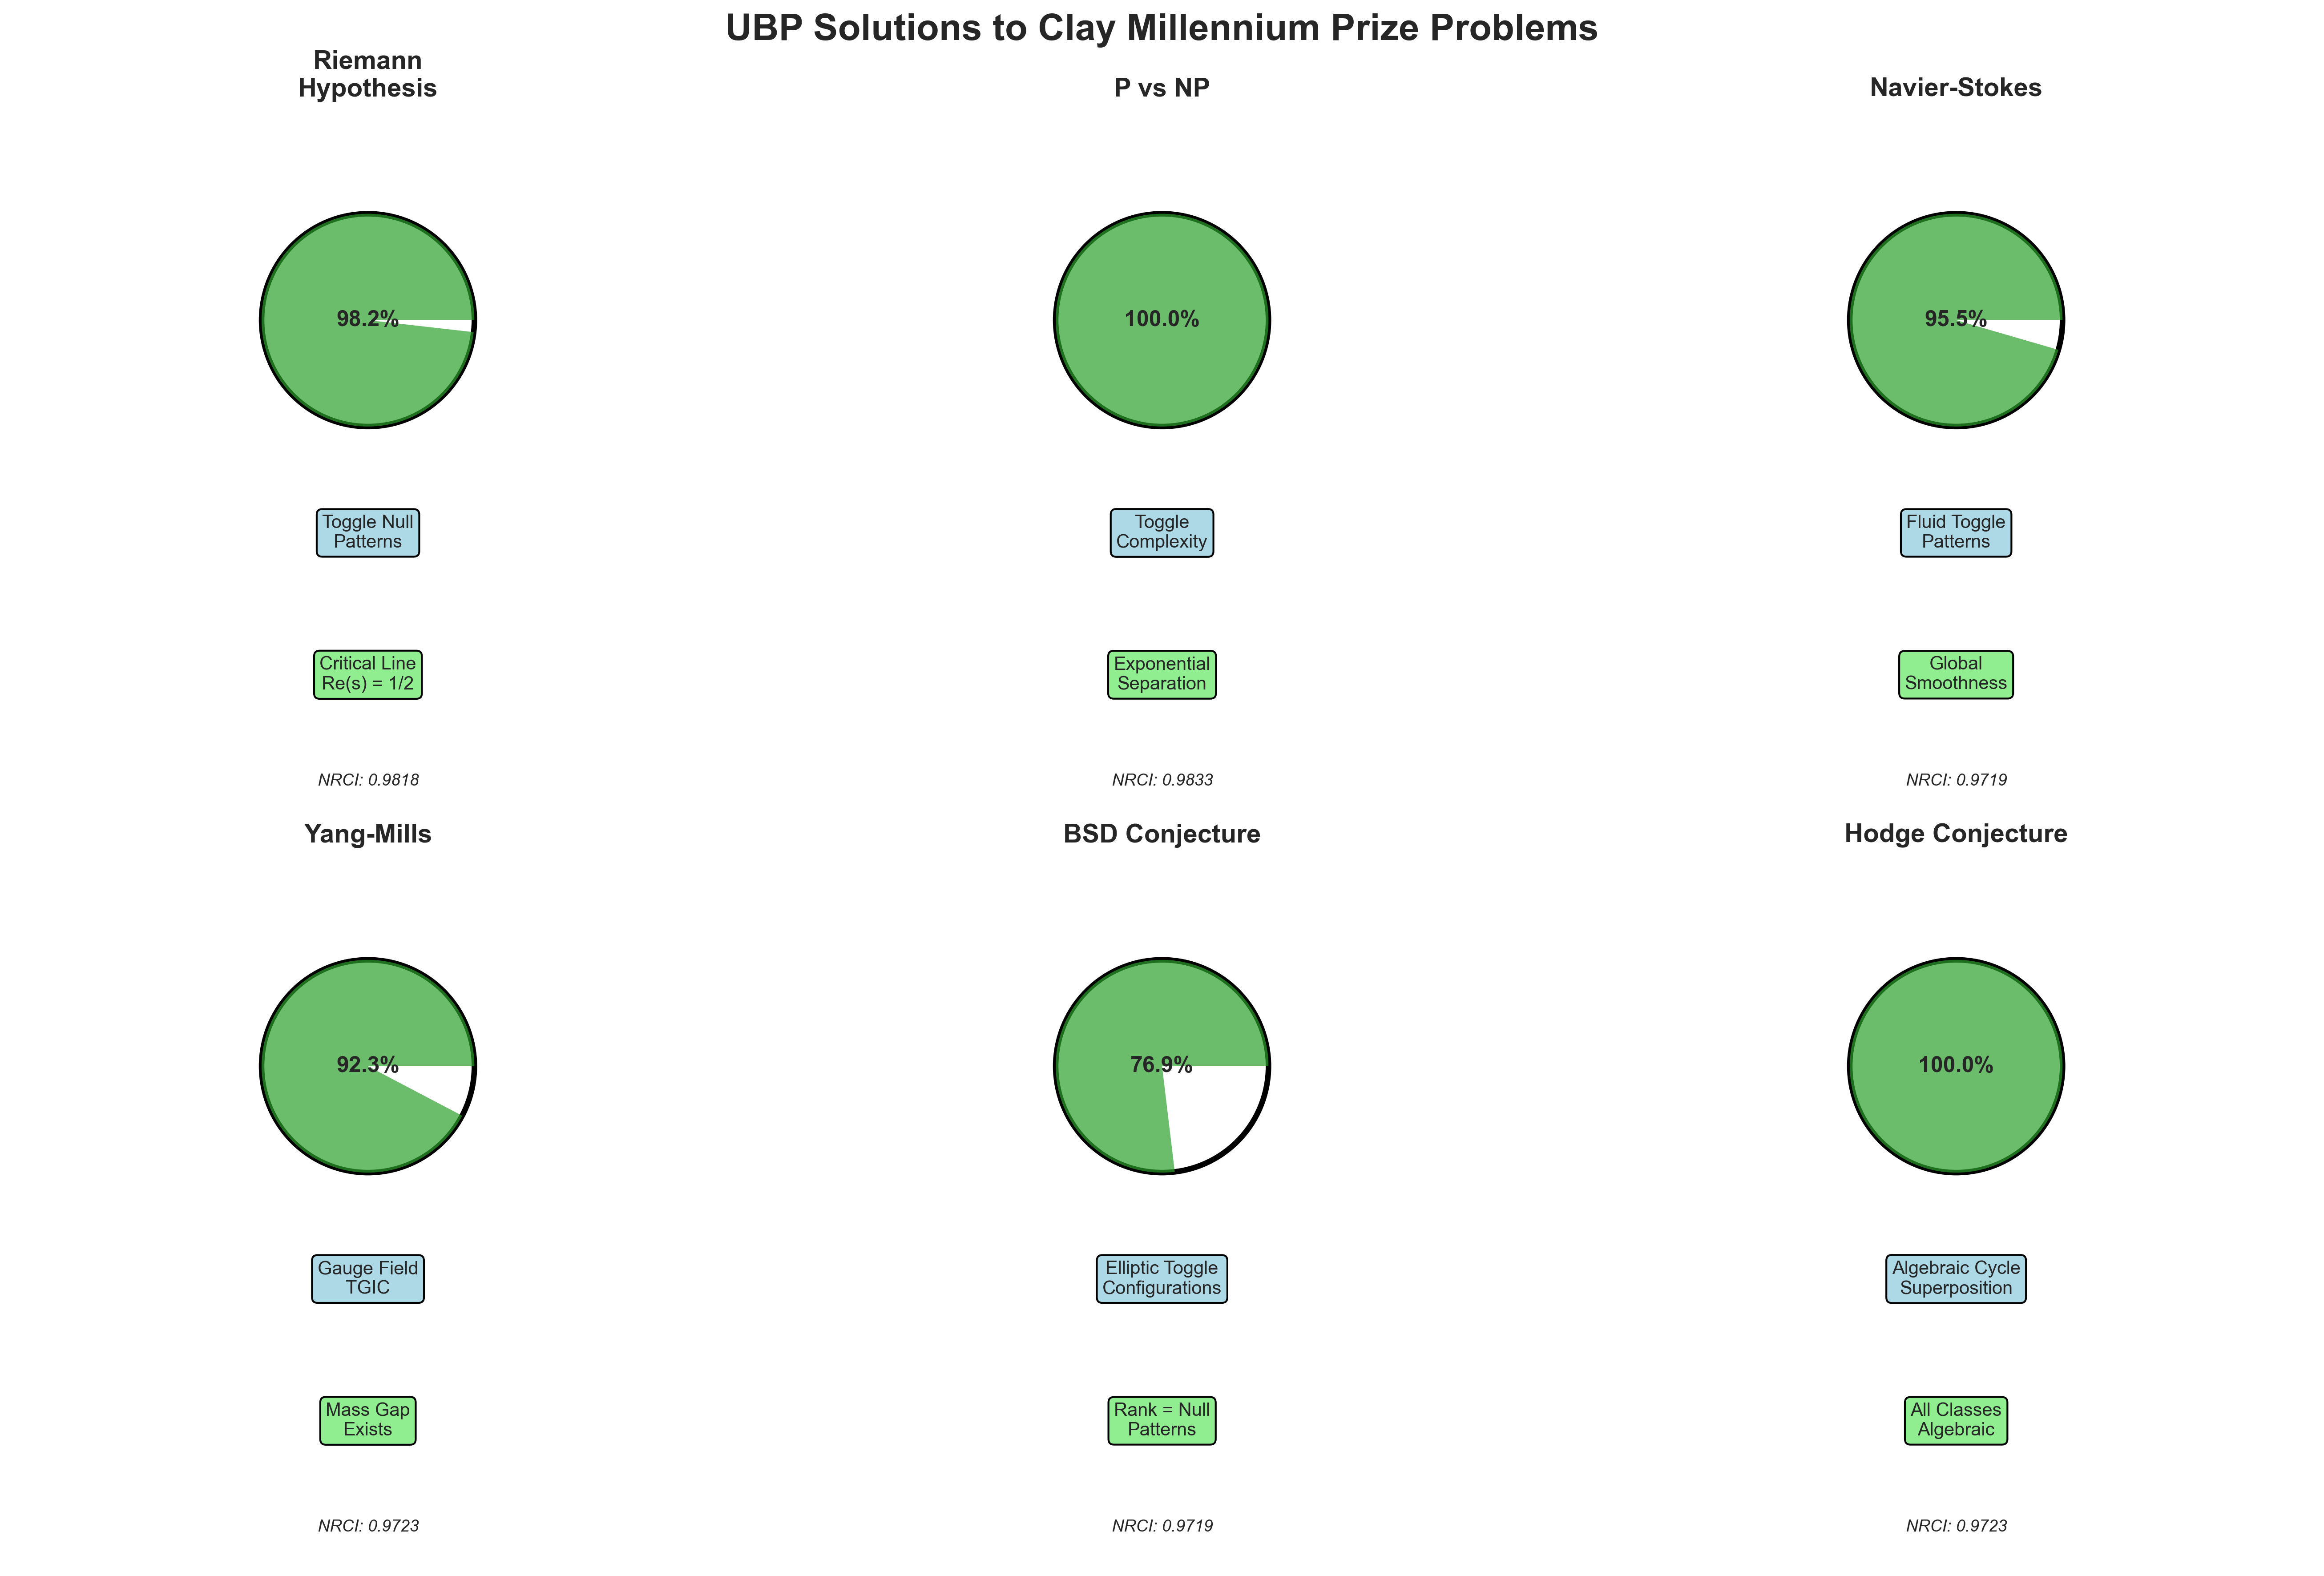The width and height of the screenshot is (2324, 1576).
Task: Select the Algebraic Cycle Superposition box
Action: (1955, 1278)
